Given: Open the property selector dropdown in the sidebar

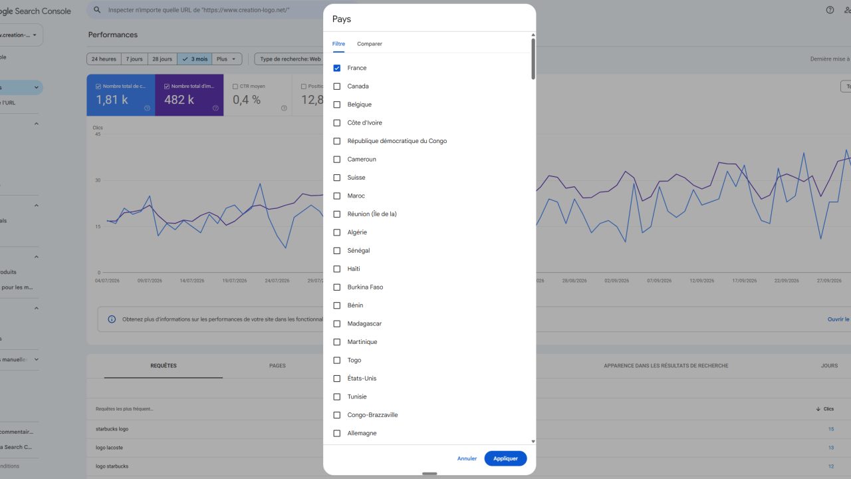Looking at the screenshot, I should click(x=21, y=35).
